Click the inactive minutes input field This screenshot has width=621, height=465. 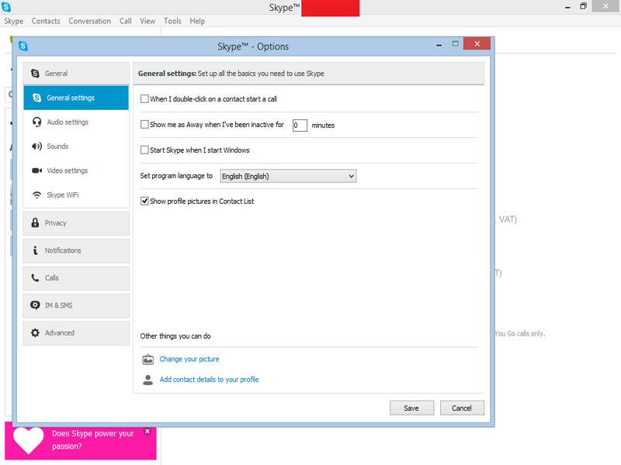[300, 126]
